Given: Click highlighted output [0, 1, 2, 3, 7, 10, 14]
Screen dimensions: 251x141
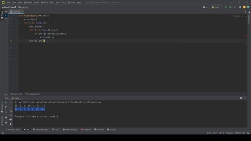Looking at the screenshot, I should (x=30, y=109).
